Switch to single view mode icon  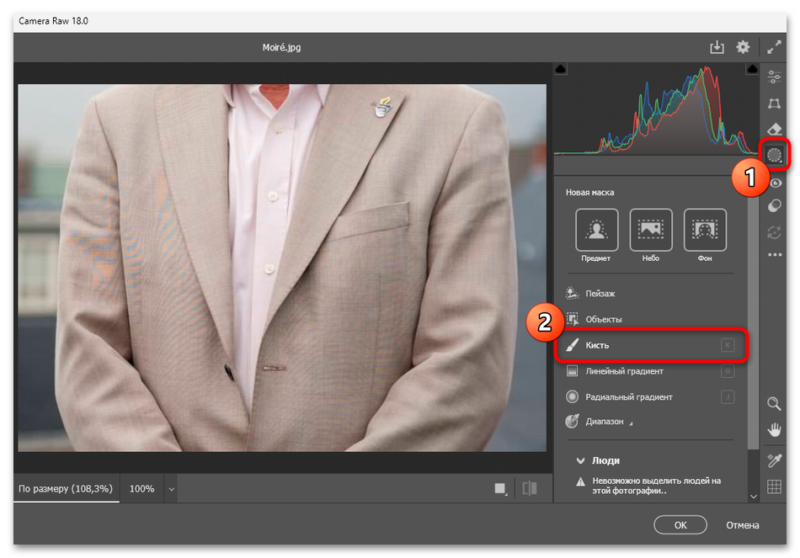500,489
